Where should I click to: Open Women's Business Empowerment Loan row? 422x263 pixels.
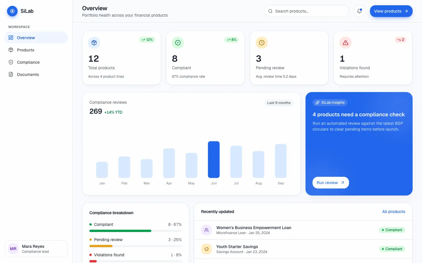[303, 230]
